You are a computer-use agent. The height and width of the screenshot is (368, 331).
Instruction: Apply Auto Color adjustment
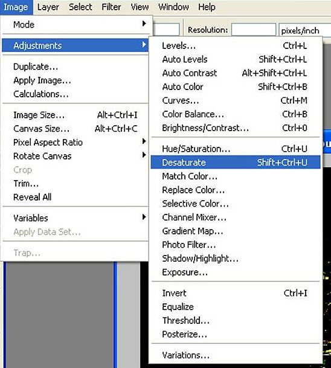[x=236, y=87]
